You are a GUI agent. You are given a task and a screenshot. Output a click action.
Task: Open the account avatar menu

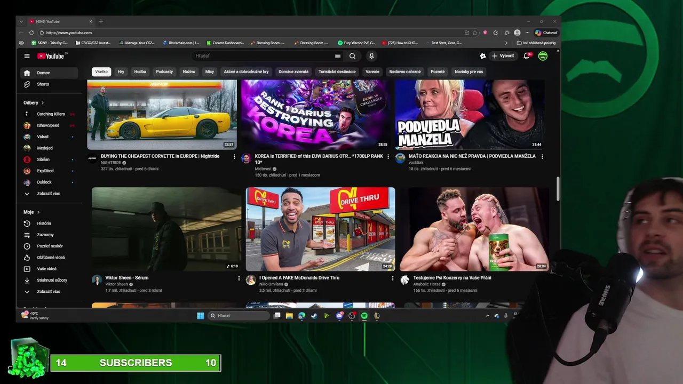point(543,56)
